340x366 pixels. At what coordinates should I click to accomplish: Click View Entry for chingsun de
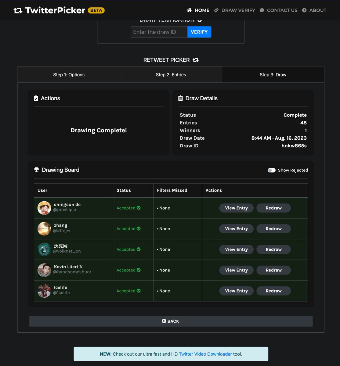[x=237, y=208]
